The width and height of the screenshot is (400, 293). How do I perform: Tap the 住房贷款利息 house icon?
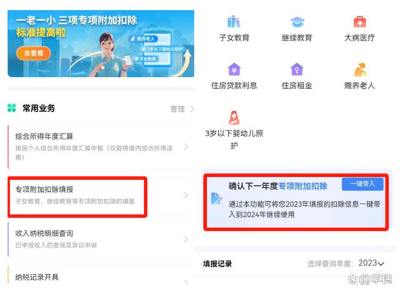coord(234,69)
